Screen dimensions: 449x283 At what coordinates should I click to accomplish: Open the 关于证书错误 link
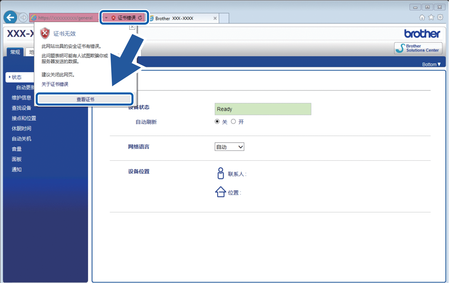click(x=55, y=84)
